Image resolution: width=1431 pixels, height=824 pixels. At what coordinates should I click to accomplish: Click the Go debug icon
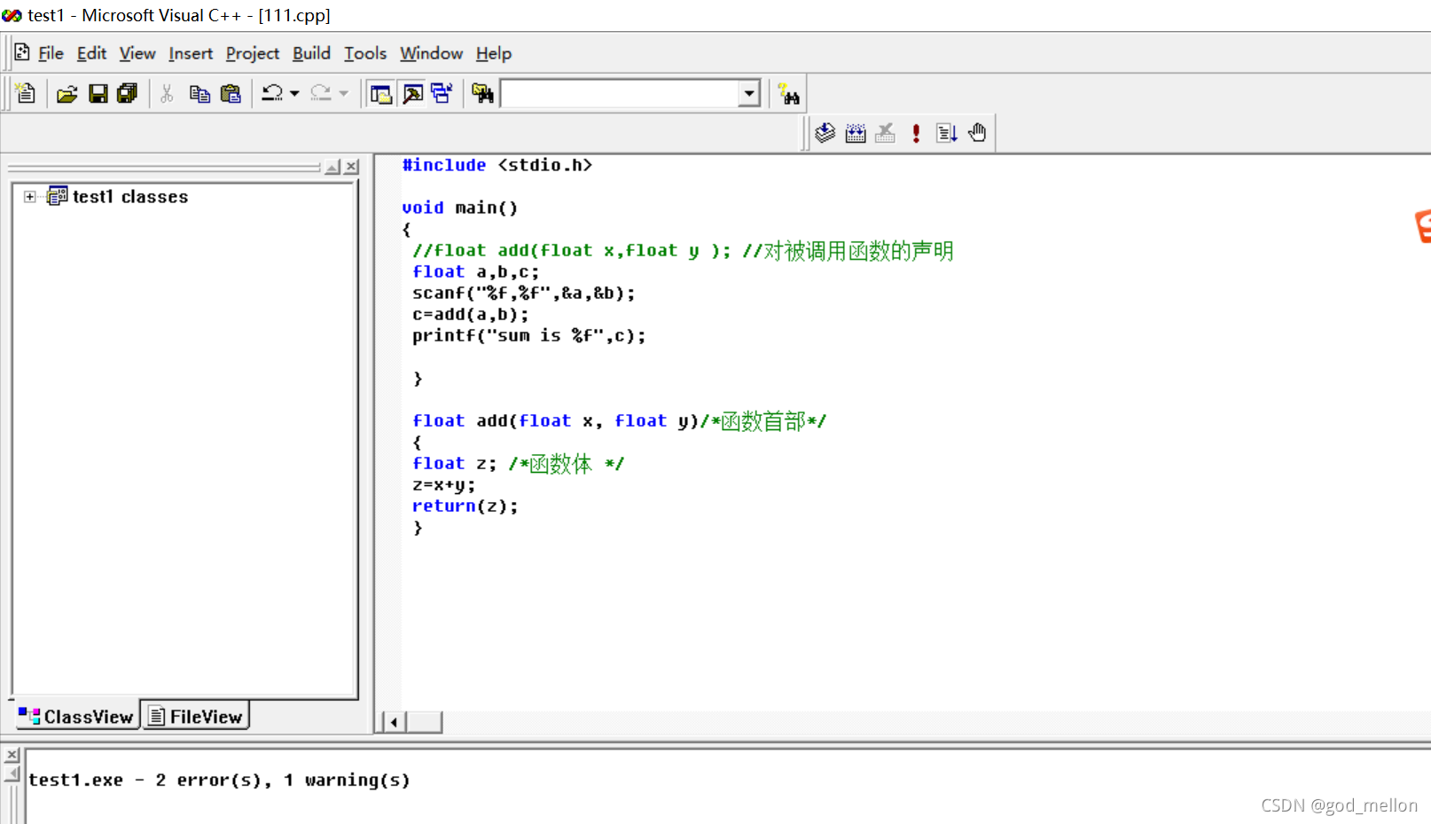946,133
